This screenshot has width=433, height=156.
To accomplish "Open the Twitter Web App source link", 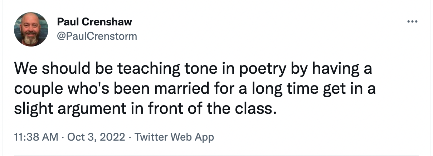I will pyautogui.click(x=174, y=137).
